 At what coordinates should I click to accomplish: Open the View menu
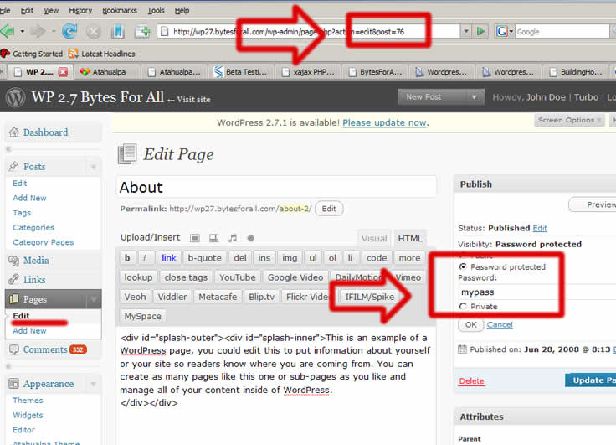51,11
